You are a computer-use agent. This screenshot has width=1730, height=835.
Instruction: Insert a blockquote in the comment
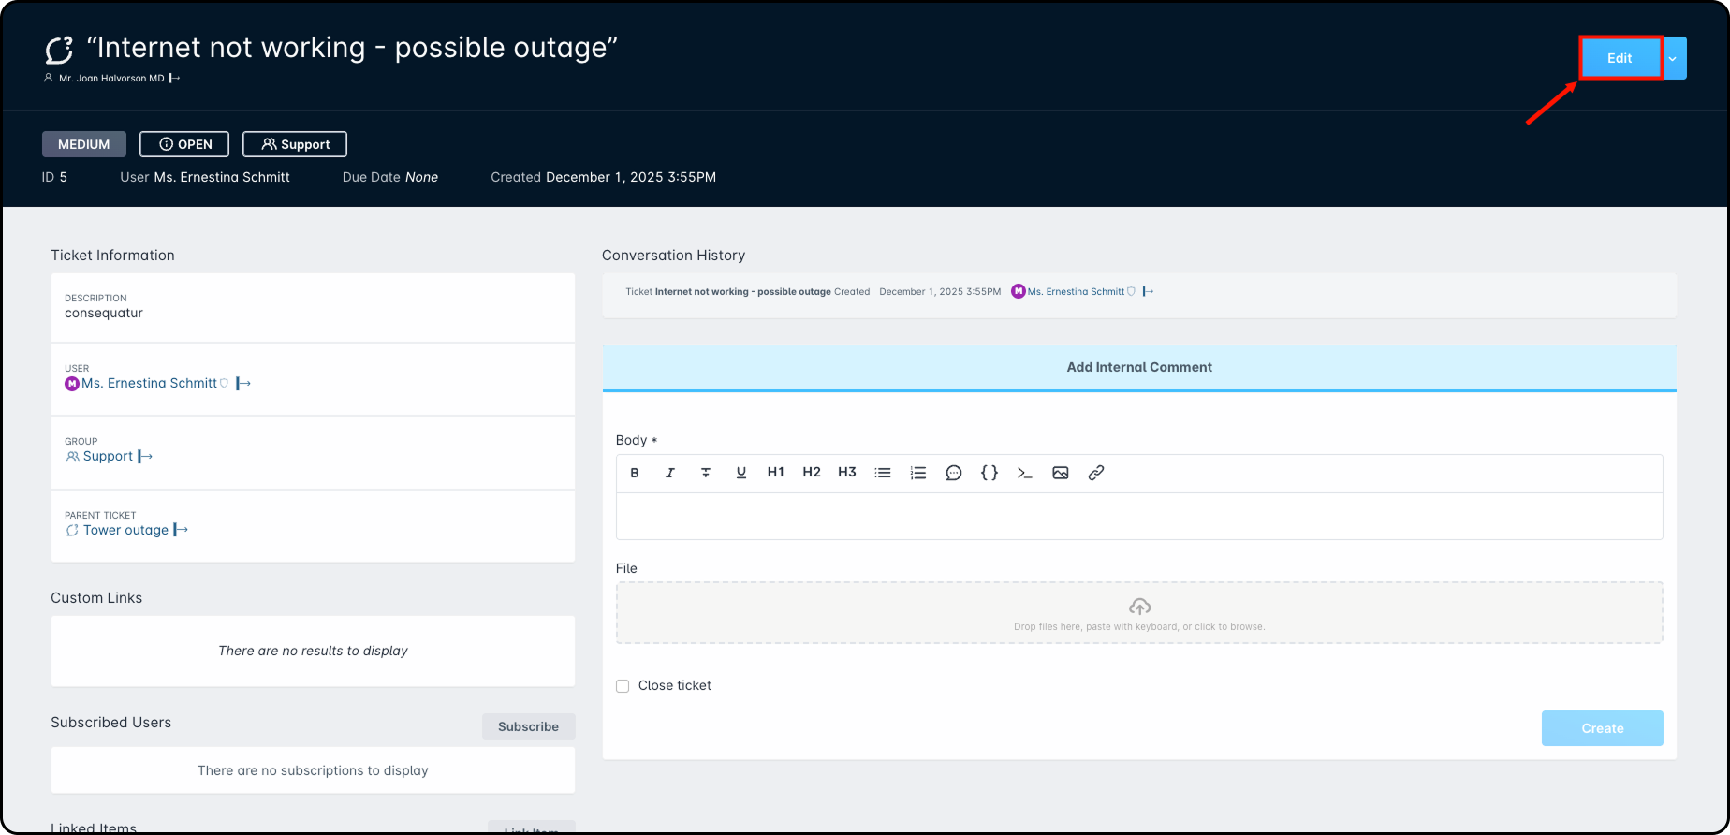pos(954,473)
